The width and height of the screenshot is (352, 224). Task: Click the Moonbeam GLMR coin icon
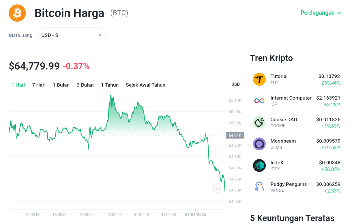coord(259,144)
